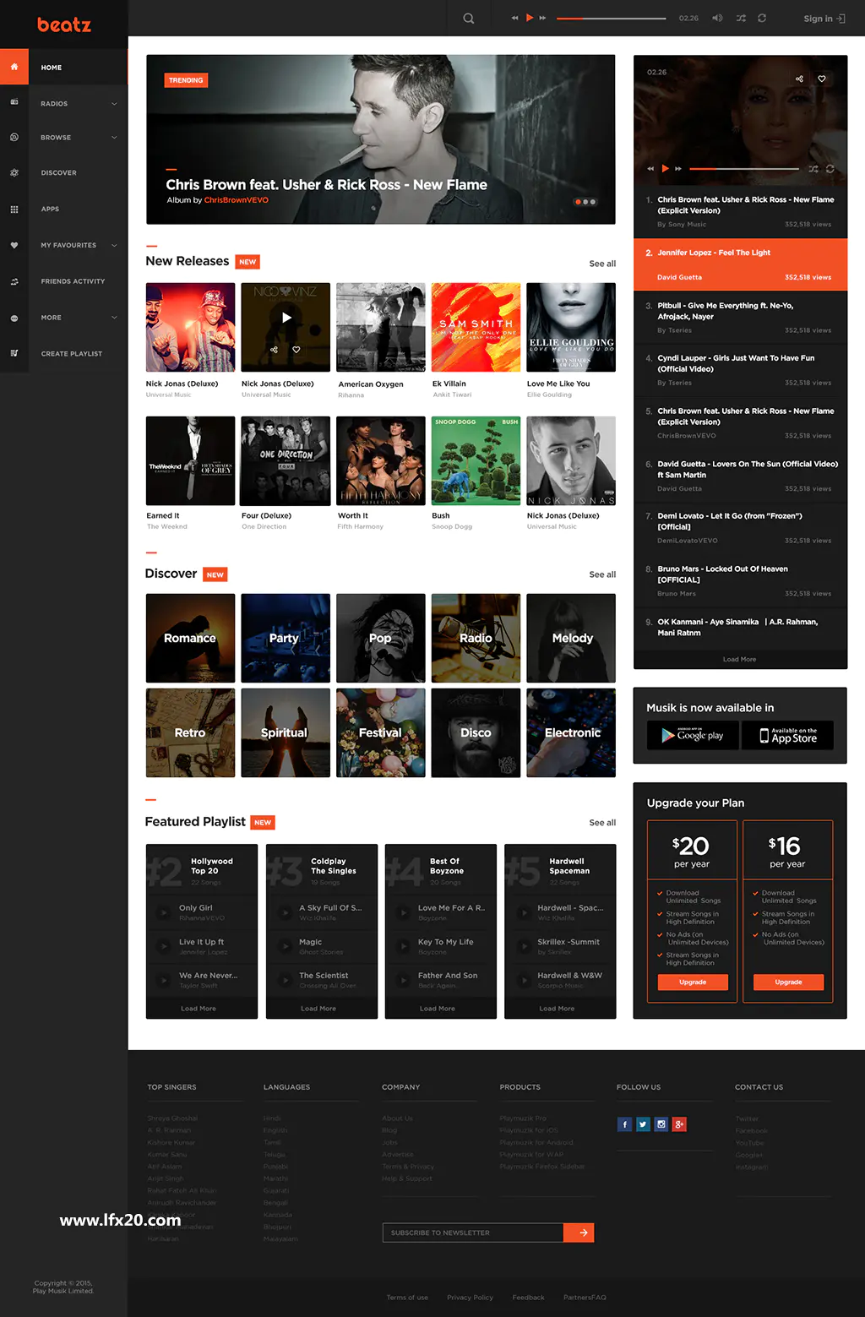The width and height of the screenshot is (865, 1317).
Task: Click the beatz logo
Action: 64,24
